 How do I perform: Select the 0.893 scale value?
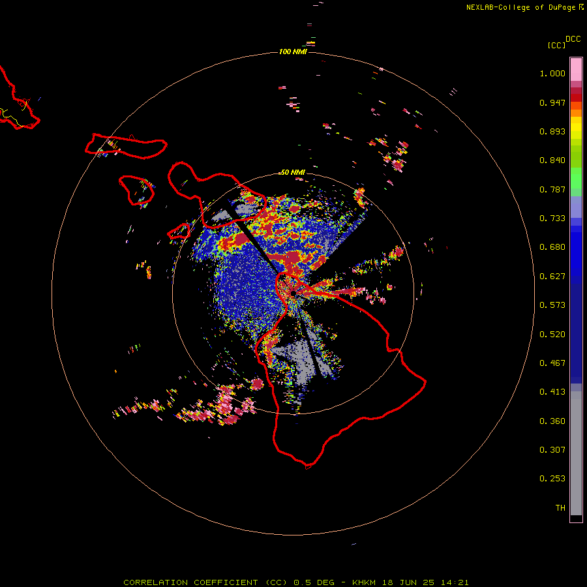pyautogui.click(x=552, y=131)
